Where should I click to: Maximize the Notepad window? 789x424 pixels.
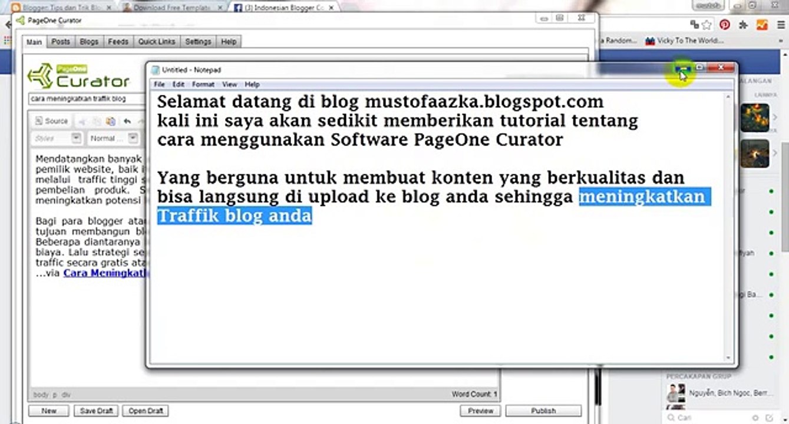699,68
